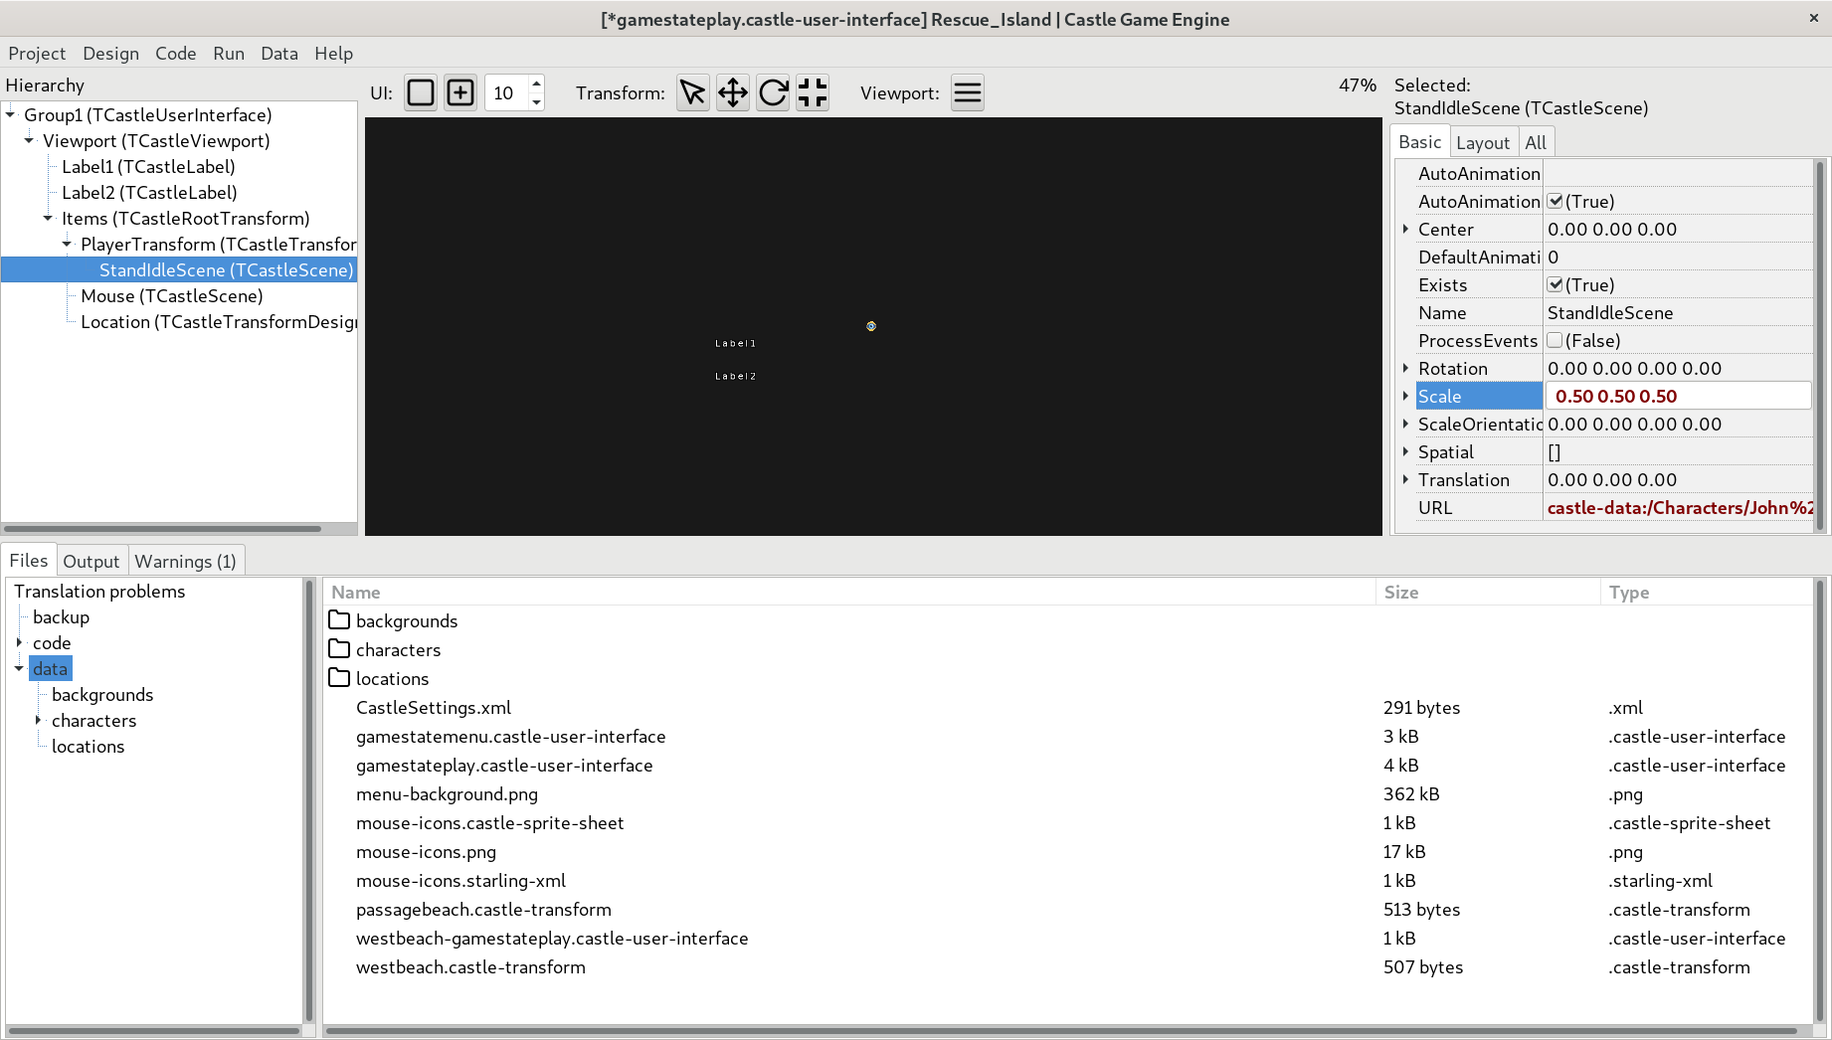Collapse the PlayerTransform node
Screen dimensions: 1832x1040
pyautogui.click(x=67, y=244)
